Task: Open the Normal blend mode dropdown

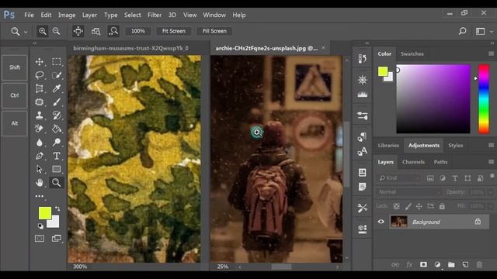Action: [409, 192]
